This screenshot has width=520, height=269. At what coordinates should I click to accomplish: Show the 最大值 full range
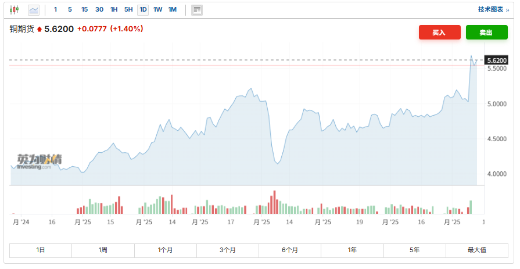tap(476, 250)
